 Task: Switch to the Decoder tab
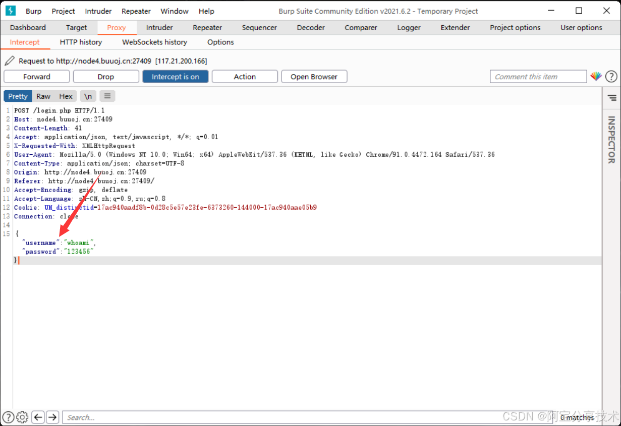(x=311, y=28)
